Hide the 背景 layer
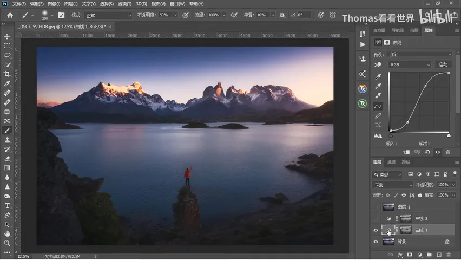Viewport: 461px width, 260px height. 376,242
